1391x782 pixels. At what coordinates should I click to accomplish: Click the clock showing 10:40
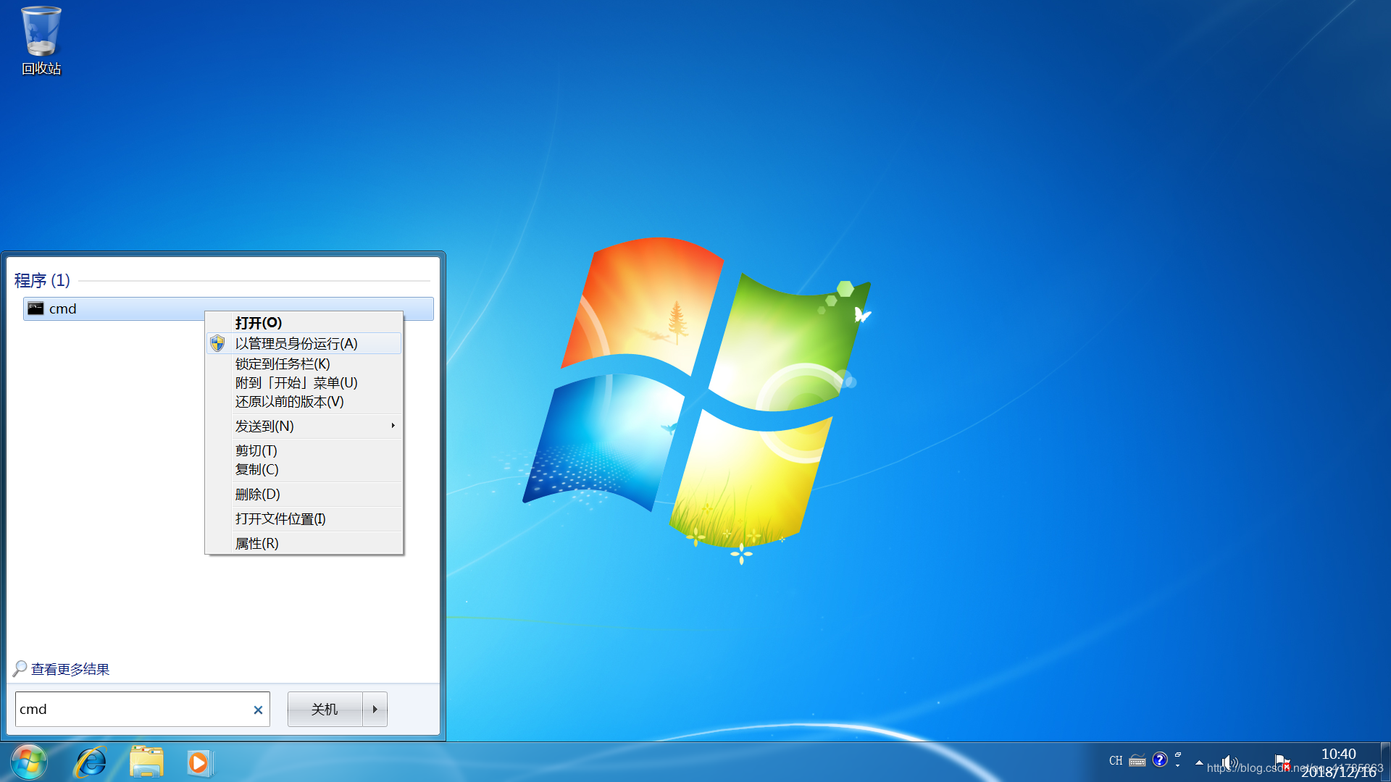point(1339,754)
